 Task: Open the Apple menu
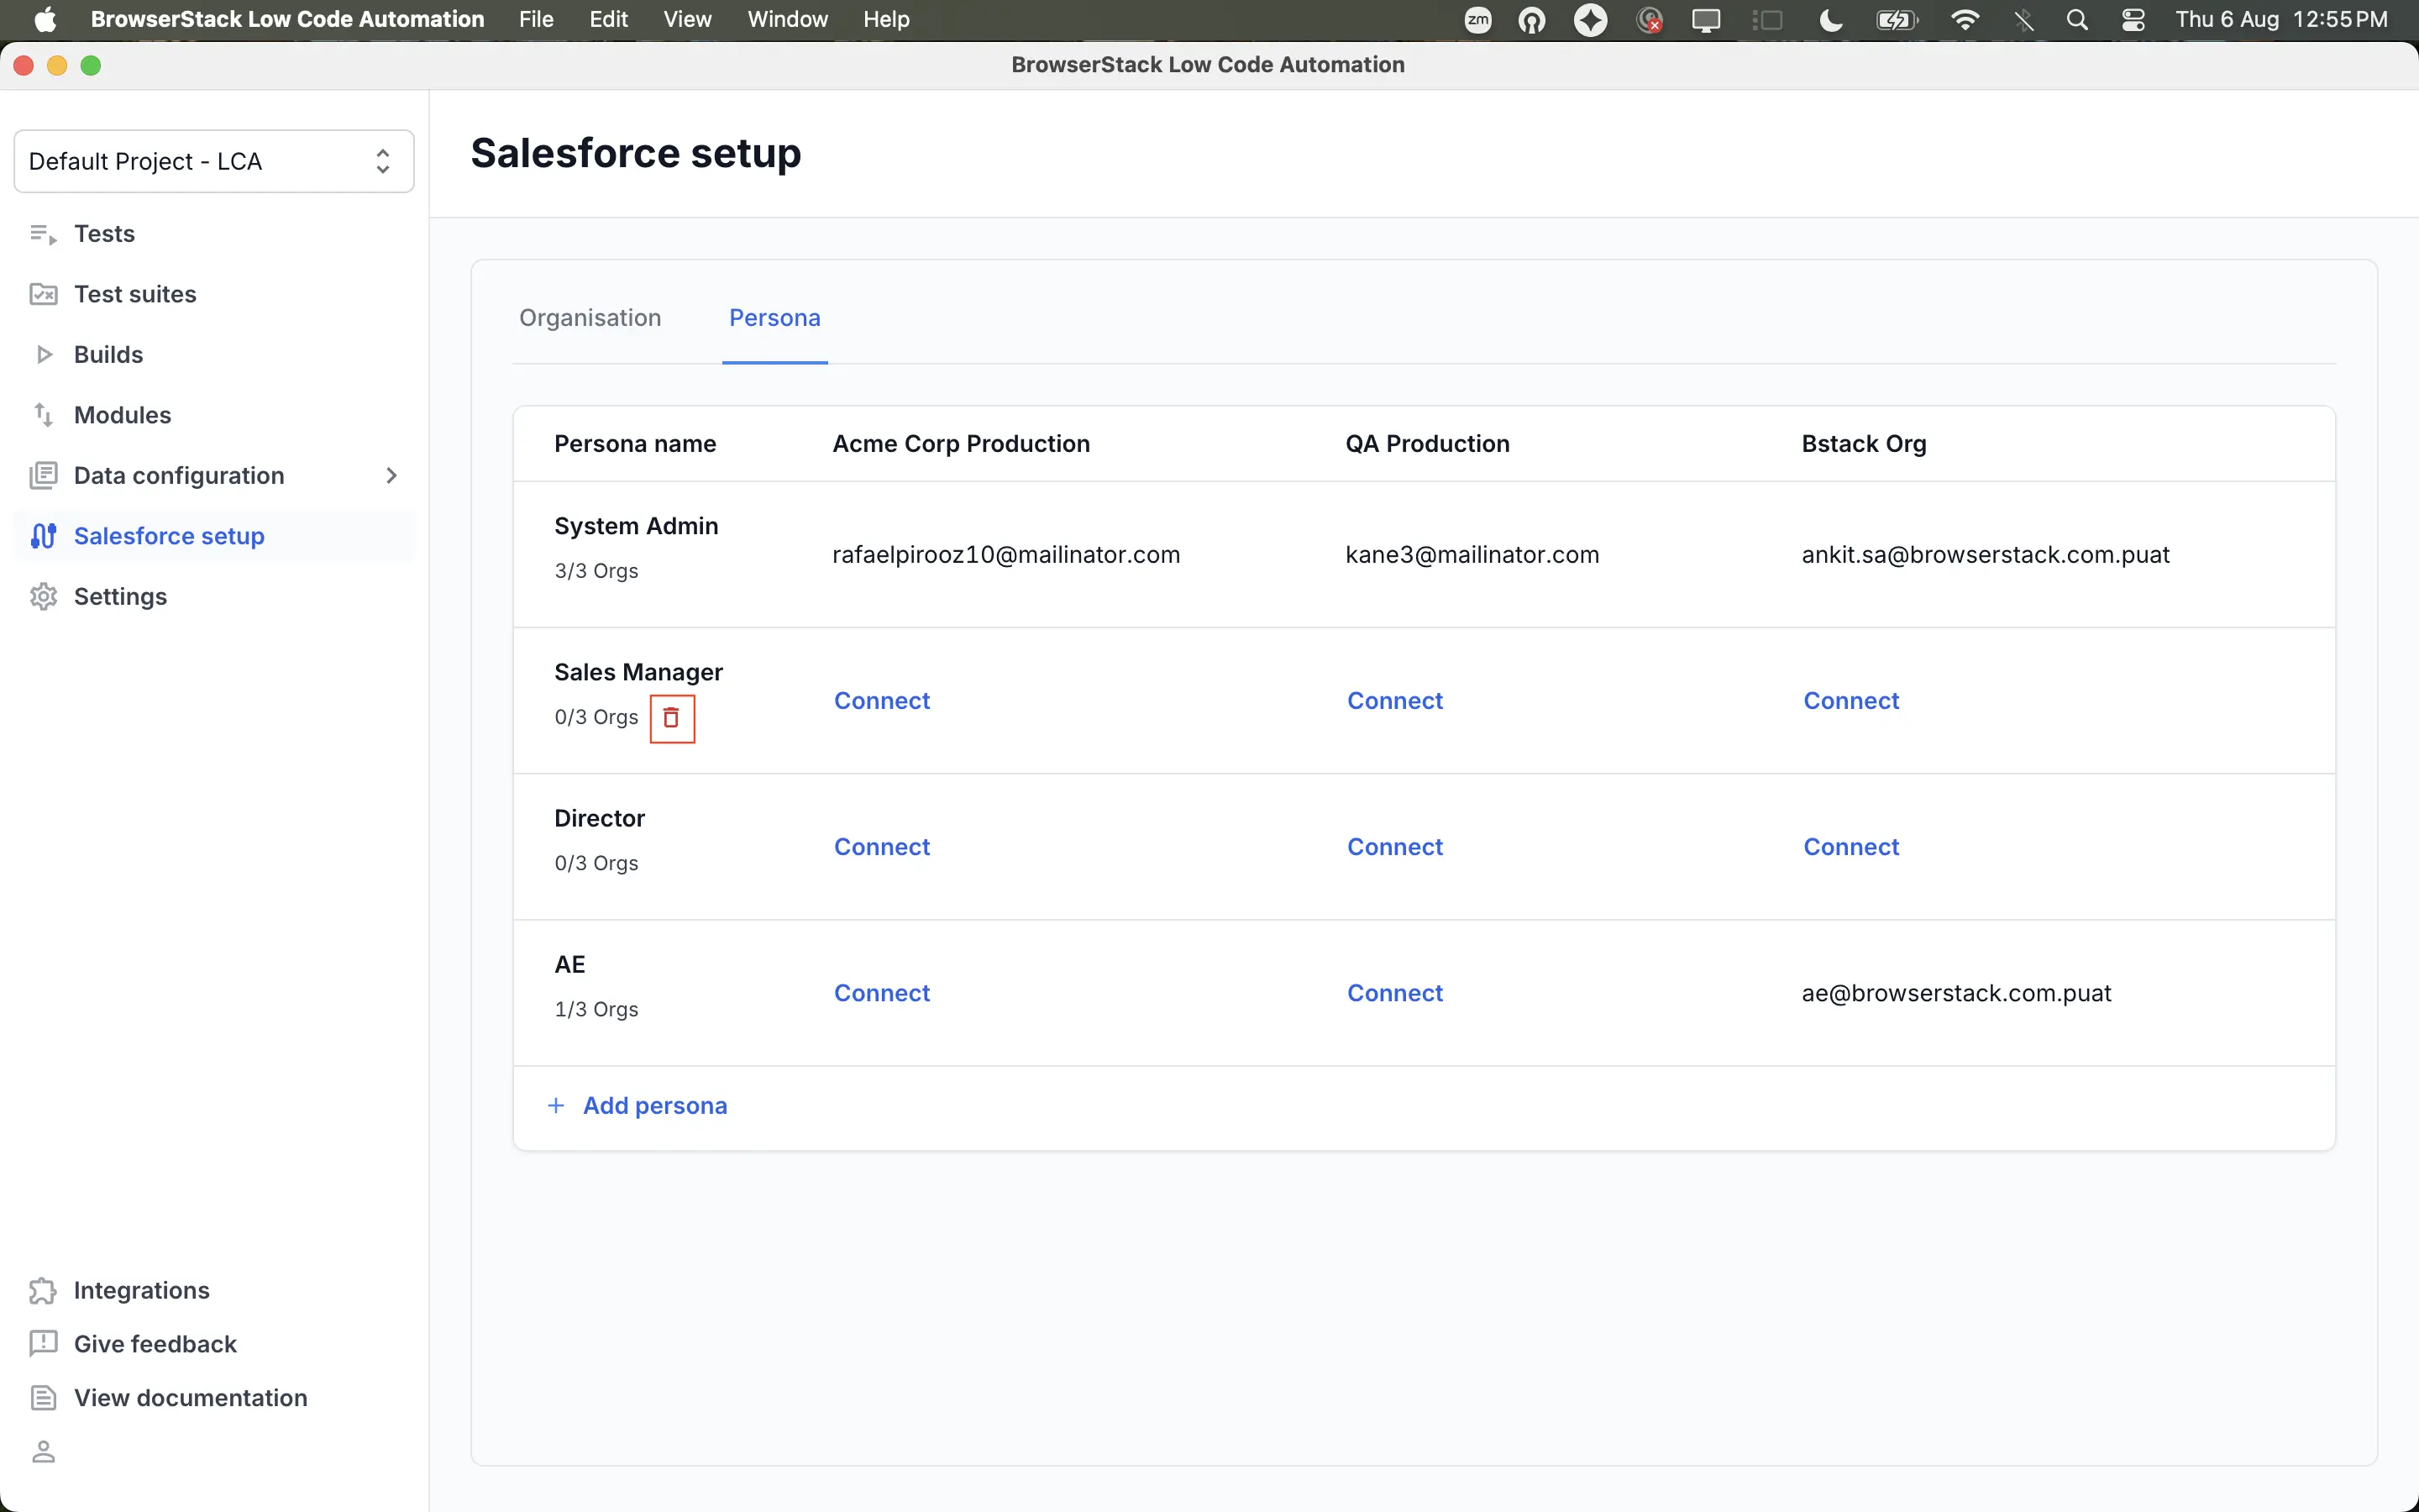(x=45, y=20)
